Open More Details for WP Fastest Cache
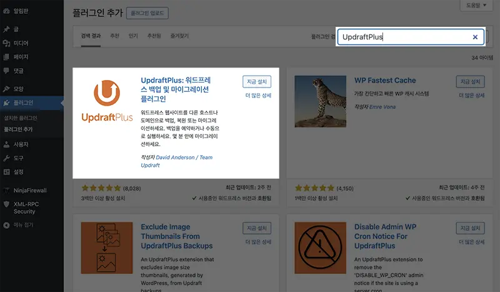Screen dimensions: 500x292 (472, 96)
